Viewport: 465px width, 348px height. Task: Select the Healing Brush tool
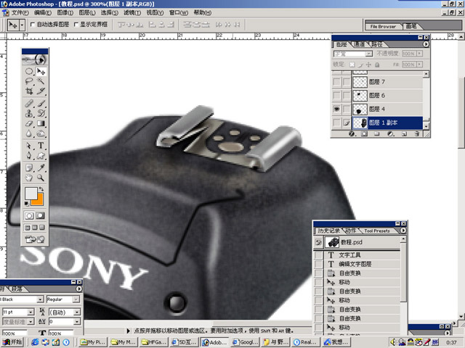point(29,104)
